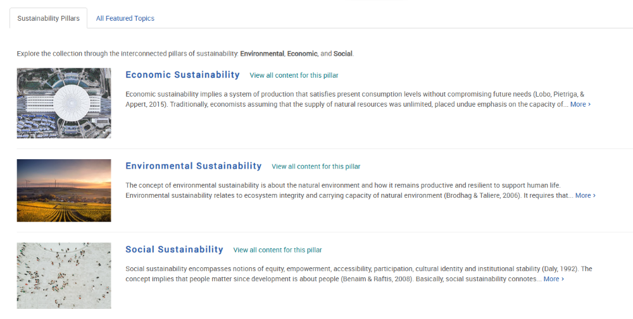This screenshot has height=319, width=633.
Task: Select the Sustainability Pillars tab
Action: [x=49, y=18]
